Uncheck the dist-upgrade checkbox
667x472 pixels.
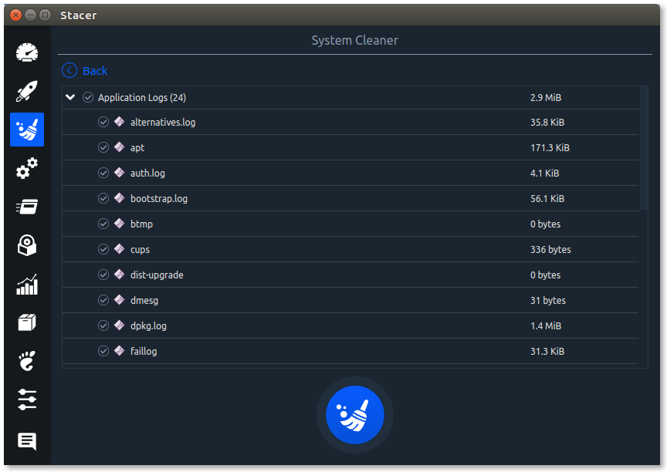(x=103, y=275)
